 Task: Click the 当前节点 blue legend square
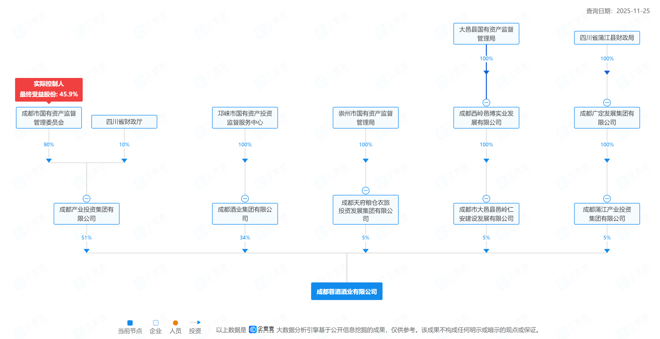coord(130,323)
